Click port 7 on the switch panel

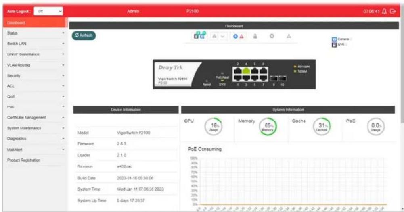coord(263,78)
